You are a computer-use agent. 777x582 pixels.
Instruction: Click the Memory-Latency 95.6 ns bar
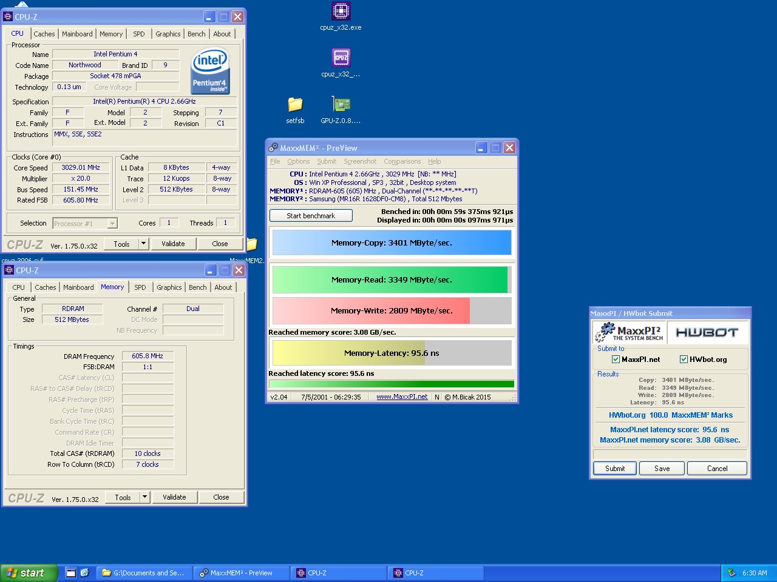click(x=392, y=353)
